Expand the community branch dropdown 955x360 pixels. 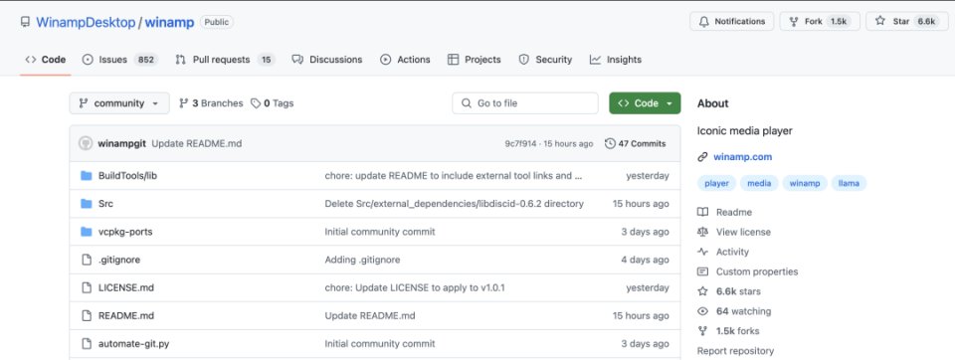[118, 103]
